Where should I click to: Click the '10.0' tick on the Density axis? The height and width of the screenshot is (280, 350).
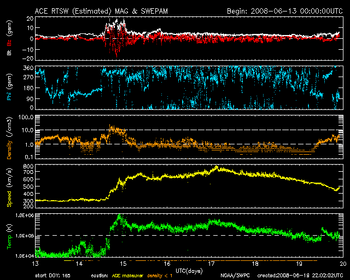tap(27, 130)
